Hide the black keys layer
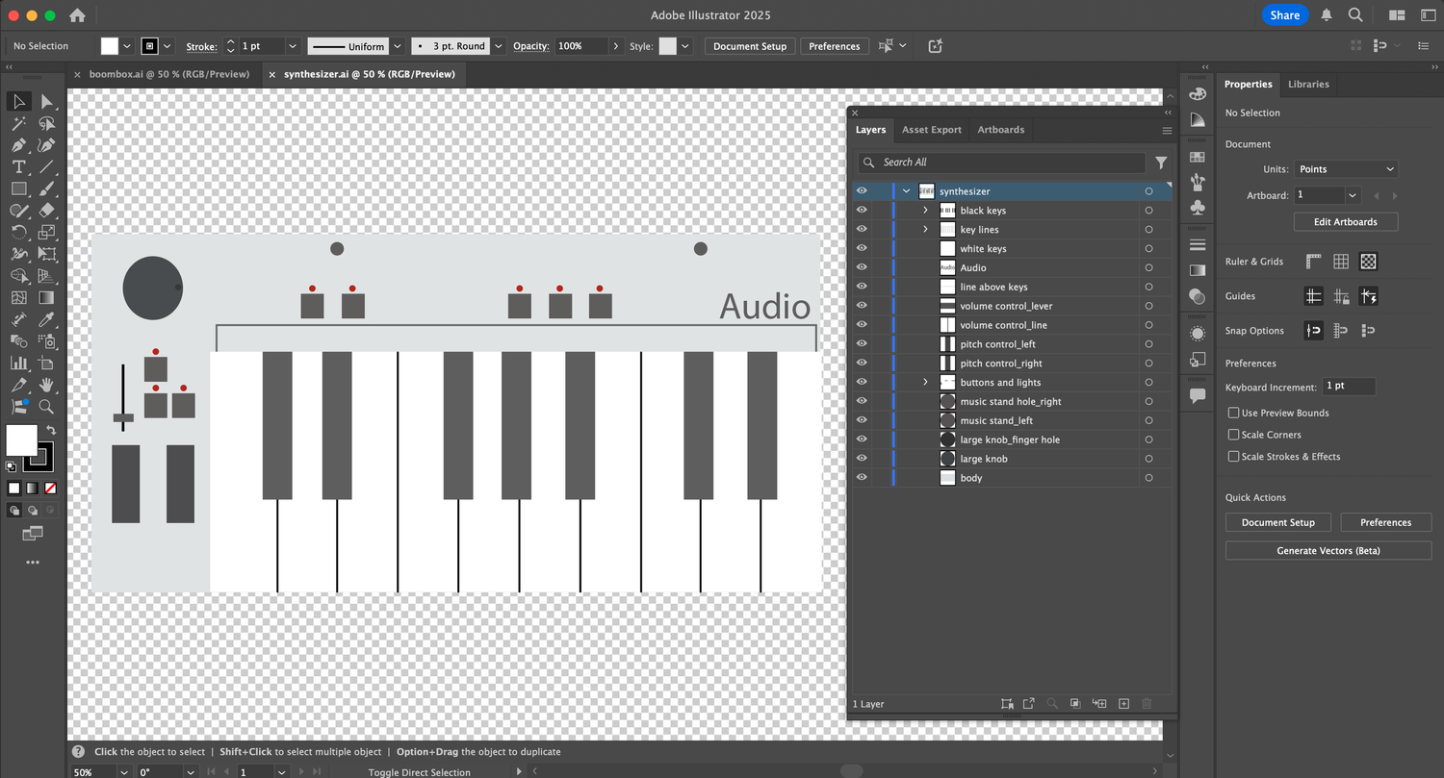This screenshot has width=1444, height=778. 862,210
